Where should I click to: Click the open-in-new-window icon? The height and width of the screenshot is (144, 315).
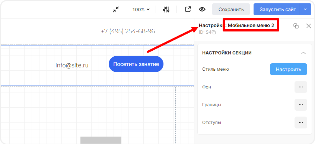pyautogui.click(x=188, y=9)
